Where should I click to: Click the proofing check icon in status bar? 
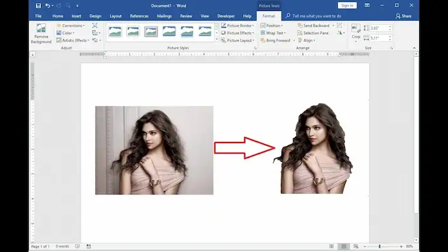(77, 246)
